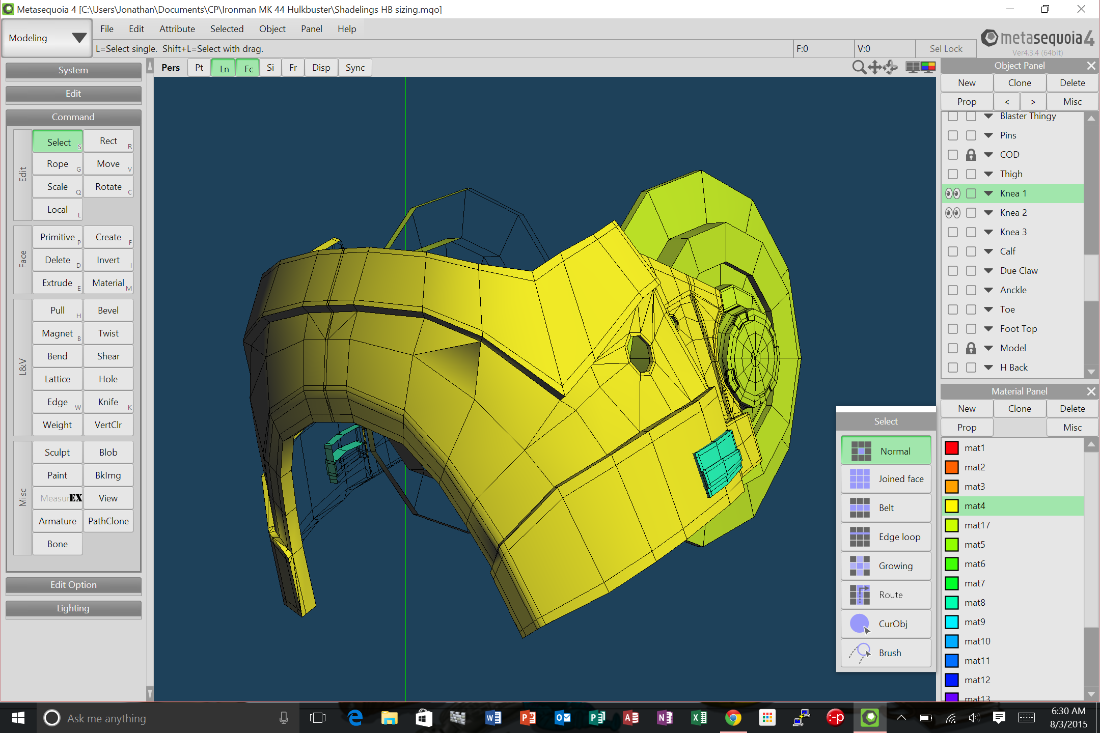Open File Explorer from taskbar

tap(390, 718)
